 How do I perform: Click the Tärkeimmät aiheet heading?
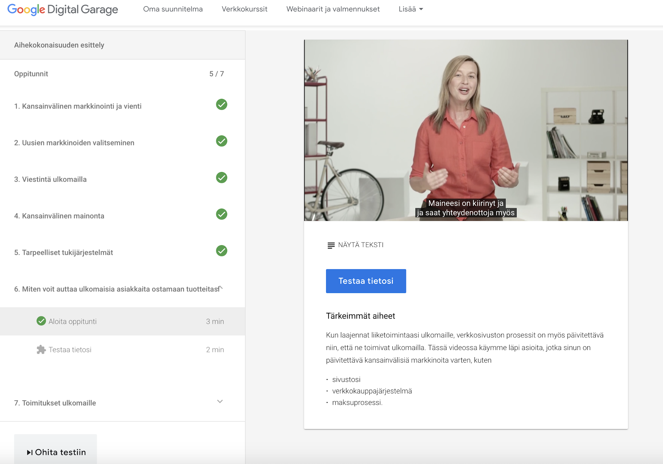pyautogui.click(x=360, y=316)
